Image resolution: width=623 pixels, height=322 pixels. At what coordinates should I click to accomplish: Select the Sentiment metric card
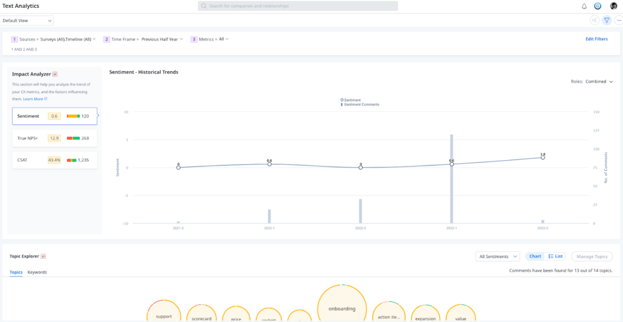(x=54, y=116)
